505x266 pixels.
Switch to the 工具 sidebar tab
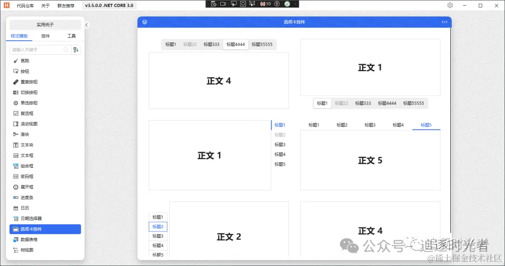point(72,36)
